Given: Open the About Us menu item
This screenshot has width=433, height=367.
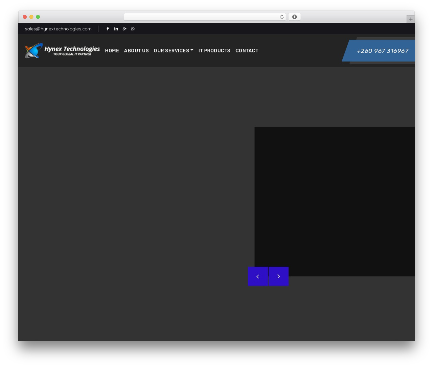Looking at the screenshot, I should tap(136, 50).
